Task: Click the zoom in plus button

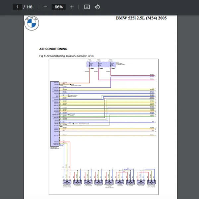Action: point(72,7)
